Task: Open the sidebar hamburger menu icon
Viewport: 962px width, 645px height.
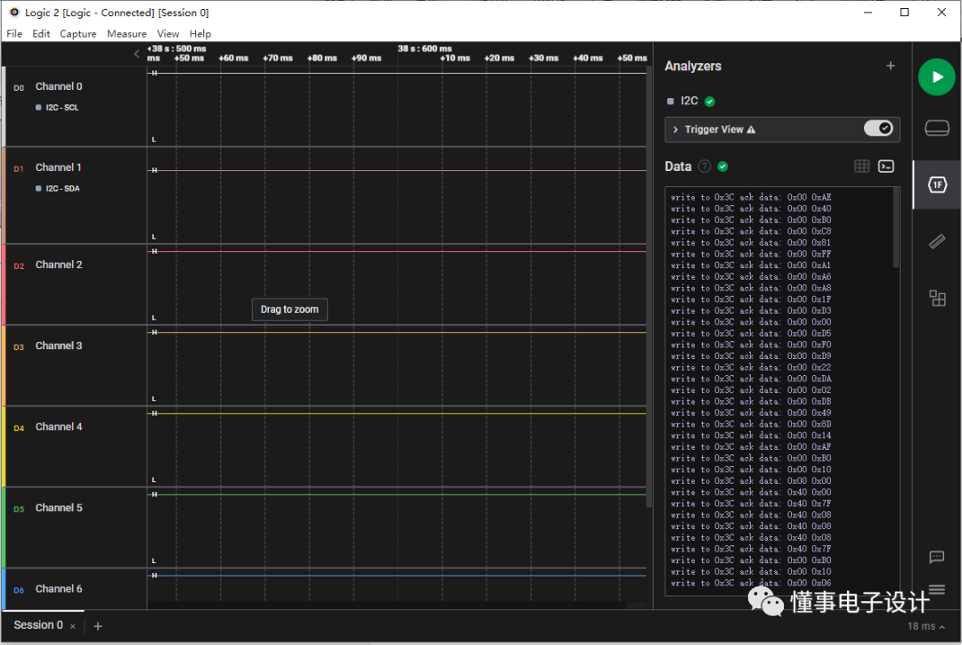Action: pyautogui.click(x=936, y=590)
